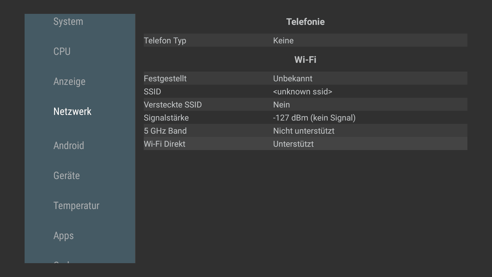The width and height of the screenshot is (492, 277).
Task: Select the 5 GHz Band row
Action: pos(305,131)
